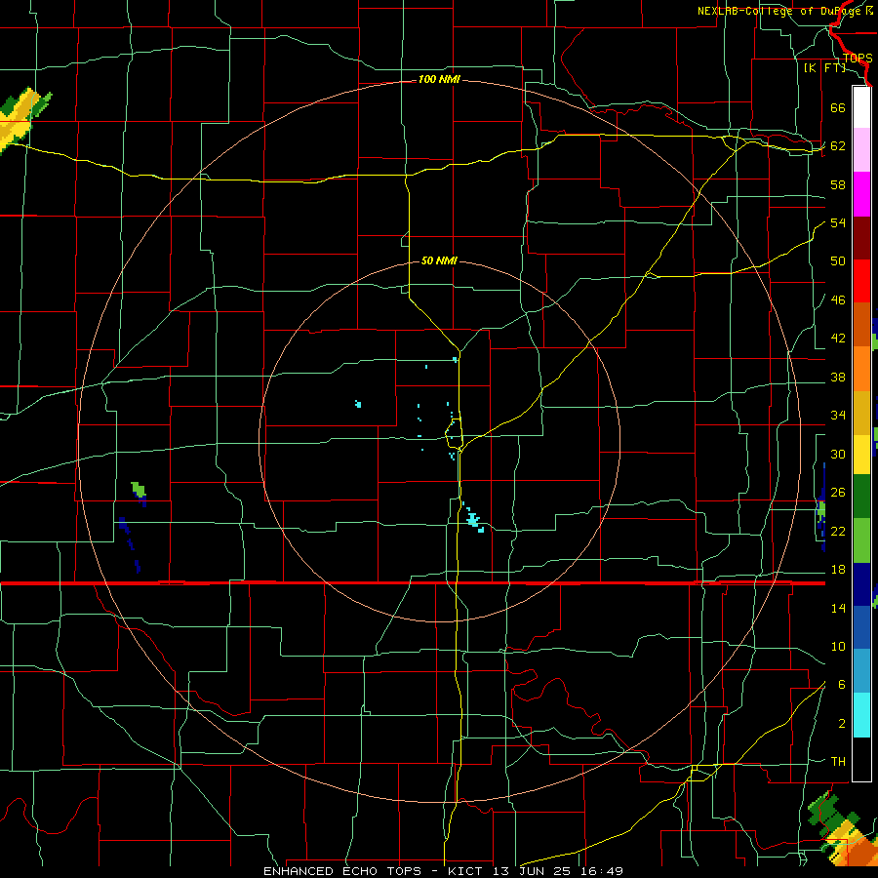Click the yellow-green echo at upper left

[22, 119]
